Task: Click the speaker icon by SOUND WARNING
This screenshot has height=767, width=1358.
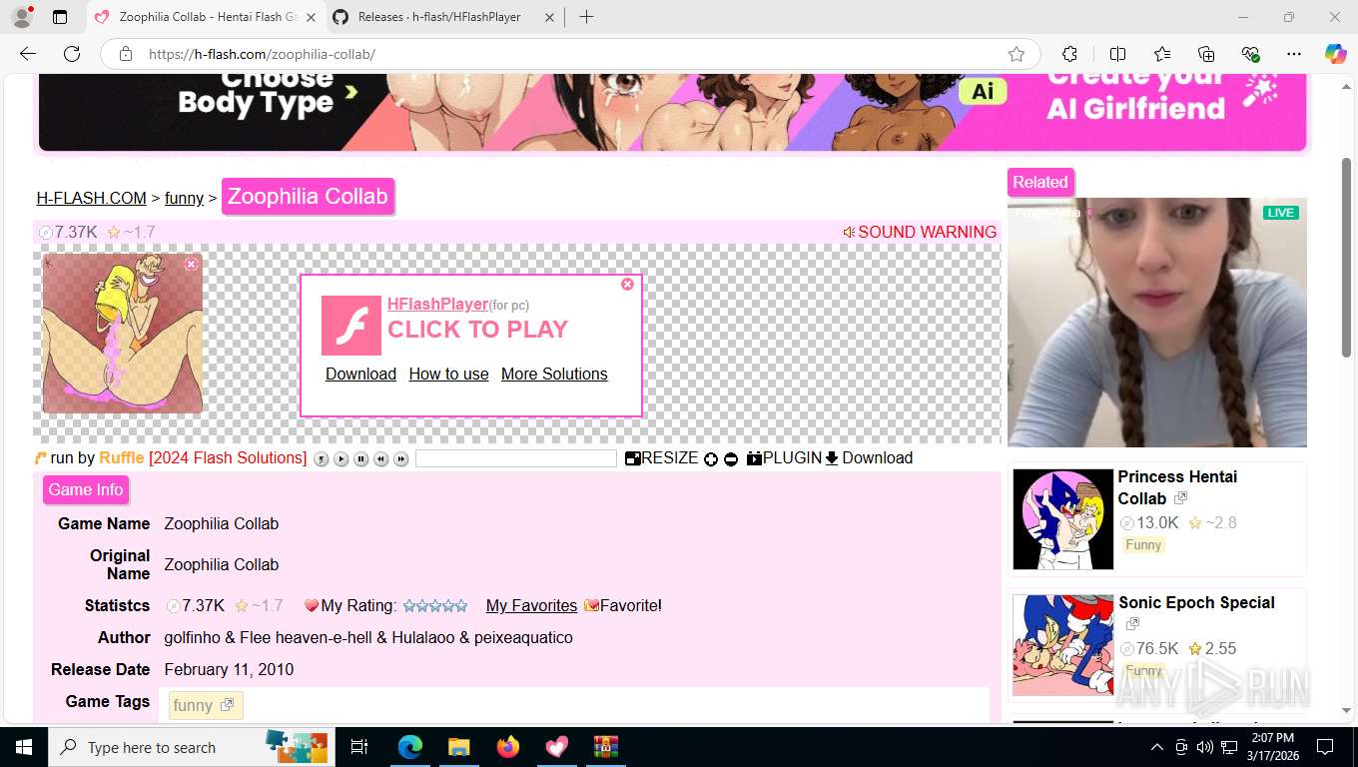Action: (849, 232)
